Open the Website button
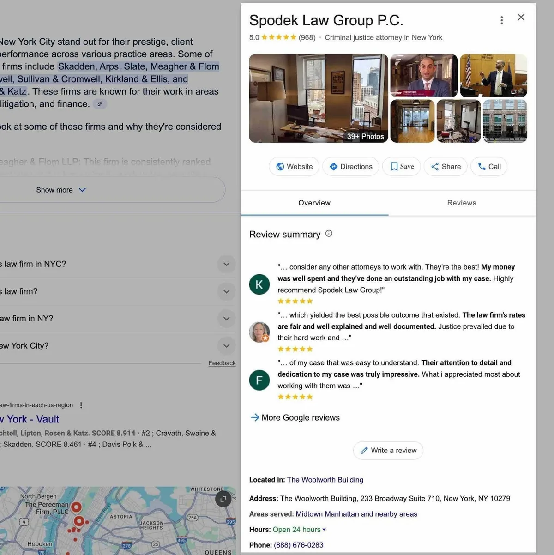Image resolution: width=554 pixels, height=555 pixels. 294,167
